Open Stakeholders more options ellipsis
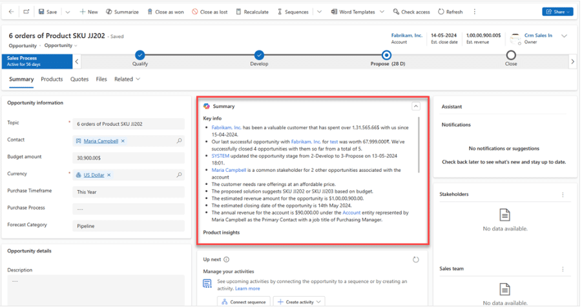 (x=563, y=195)
